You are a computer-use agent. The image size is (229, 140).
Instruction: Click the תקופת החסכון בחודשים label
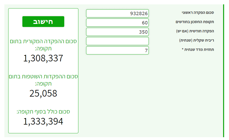point(195,22)
